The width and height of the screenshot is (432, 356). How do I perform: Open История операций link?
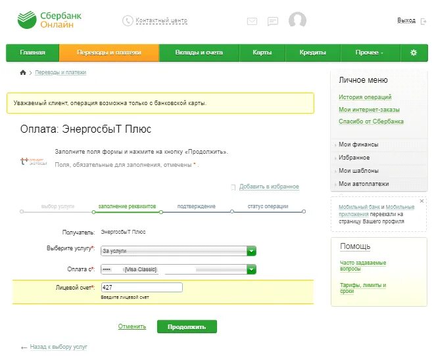point(365,97)
